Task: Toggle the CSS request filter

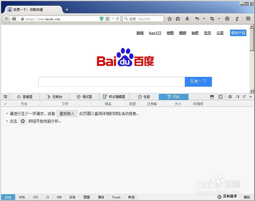Action: click(35, 197)
